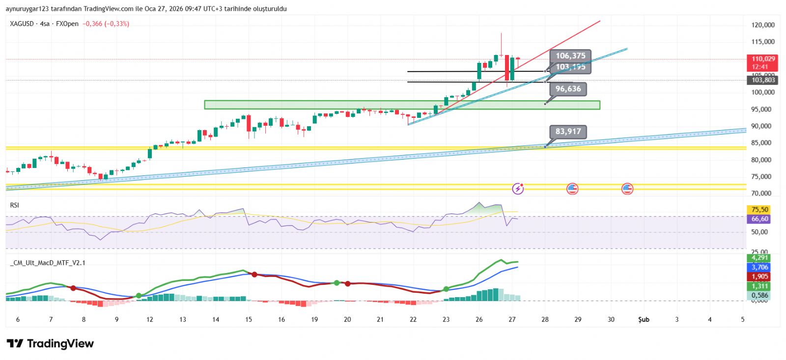Select the green MACD crossover dot near 23
Viewport: 786px width, 360px height.
click(446, 289)
